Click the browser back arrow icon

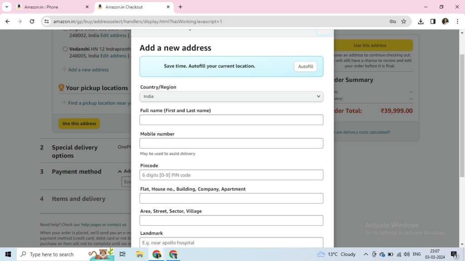tap(7, 21)
